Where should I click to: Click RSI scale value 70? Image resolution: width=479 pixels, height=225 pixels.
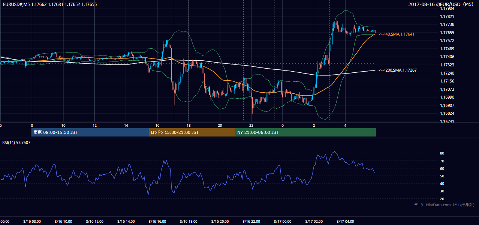(442, 161)
